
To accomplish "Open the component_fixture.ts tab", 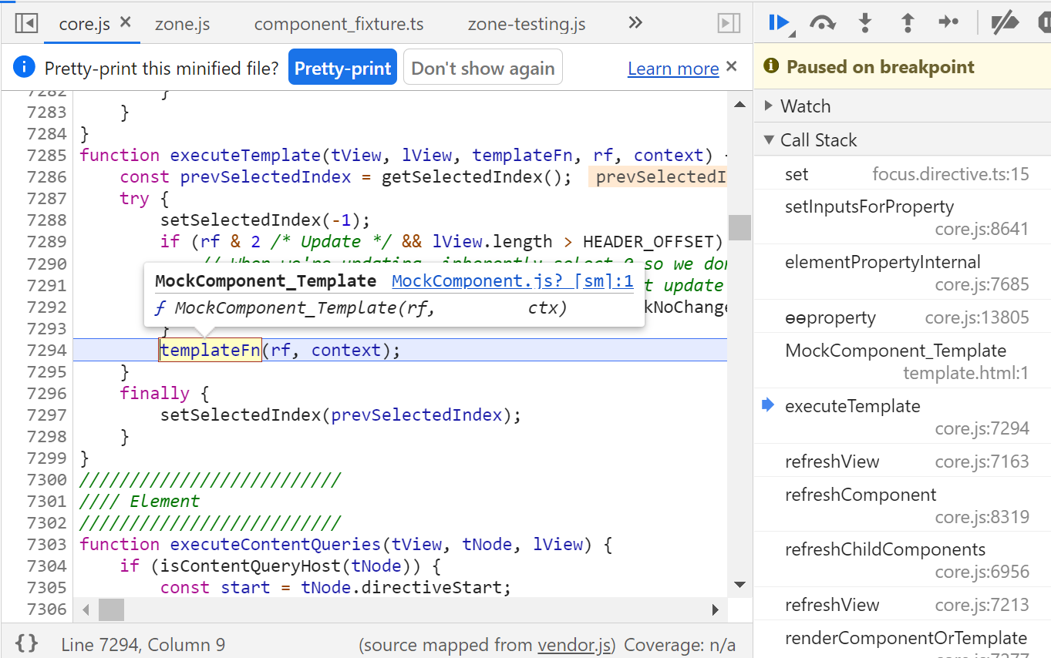I will tap(339, 24).
